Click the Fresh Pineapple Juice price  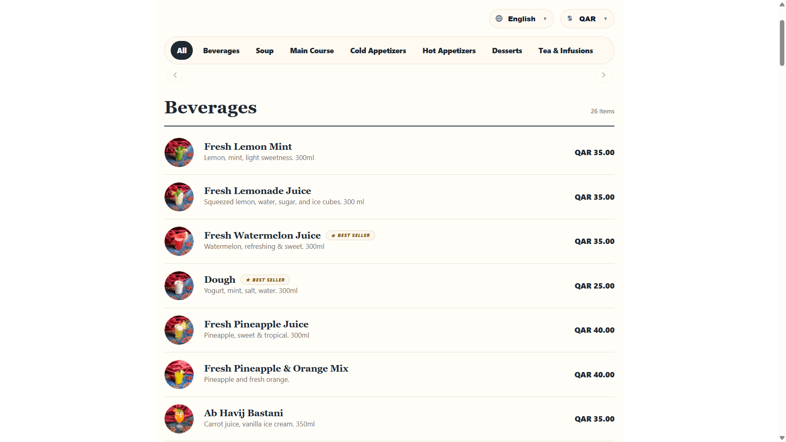[594, 330]
